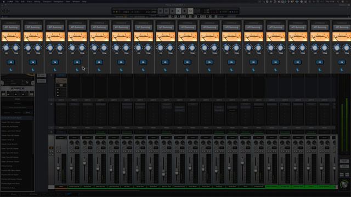Click the Universal Audio logo icon
Image resolution: width=351 pixels, height=197 pixels.
pos(5,11)
